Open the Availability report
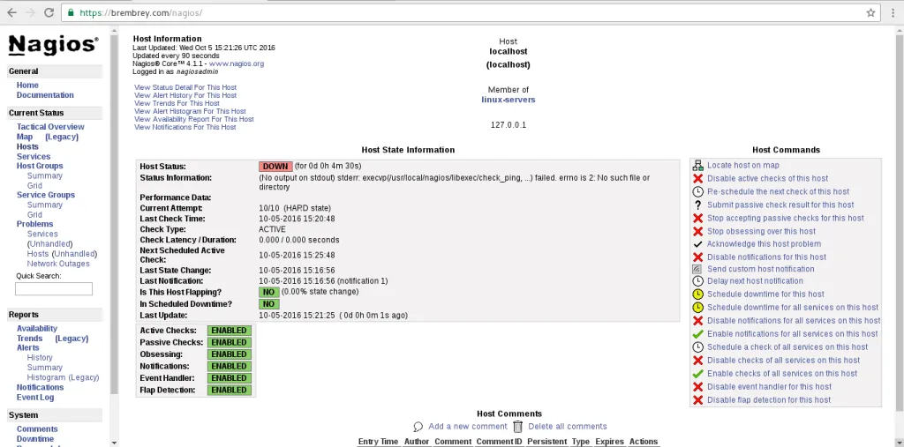Screen dimensions: 904x447 coord(37,329)
